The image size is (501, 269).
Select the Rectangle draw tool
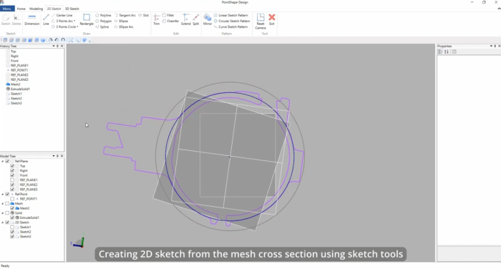[x=87, y=19]
